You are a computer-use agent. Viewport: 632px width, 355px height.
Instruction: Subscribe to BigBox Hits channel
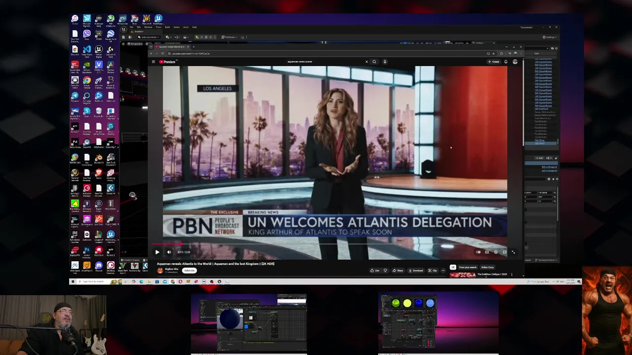click(x=189, y=270)
